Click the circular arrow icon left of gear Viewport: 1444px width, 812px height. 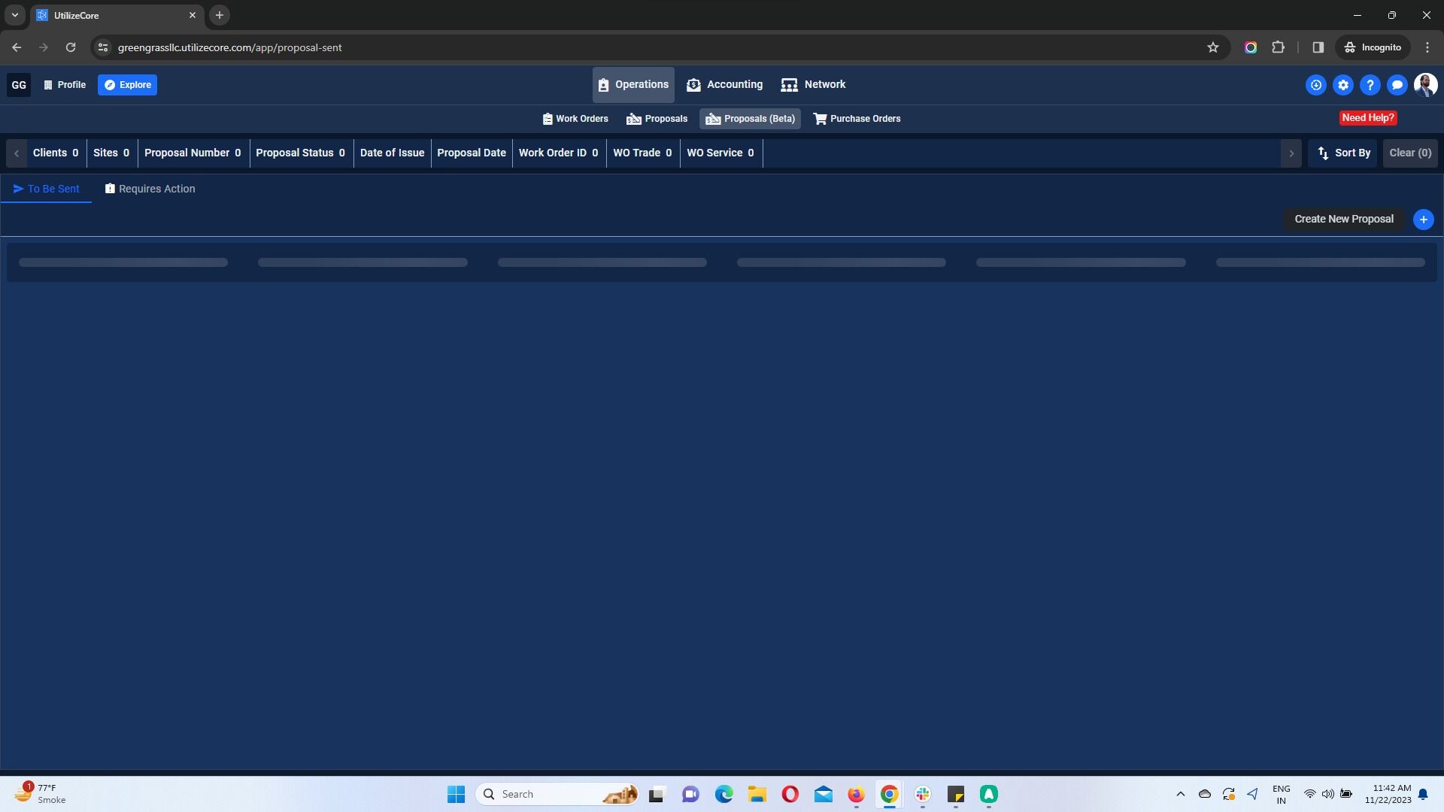(1315, 85)
